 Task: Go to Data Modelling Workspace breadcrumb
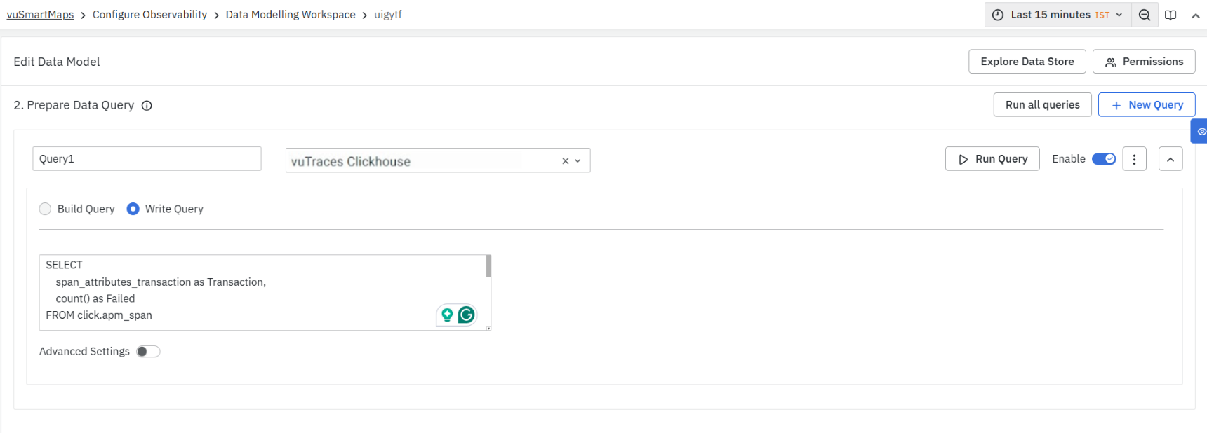coord(291,15)
